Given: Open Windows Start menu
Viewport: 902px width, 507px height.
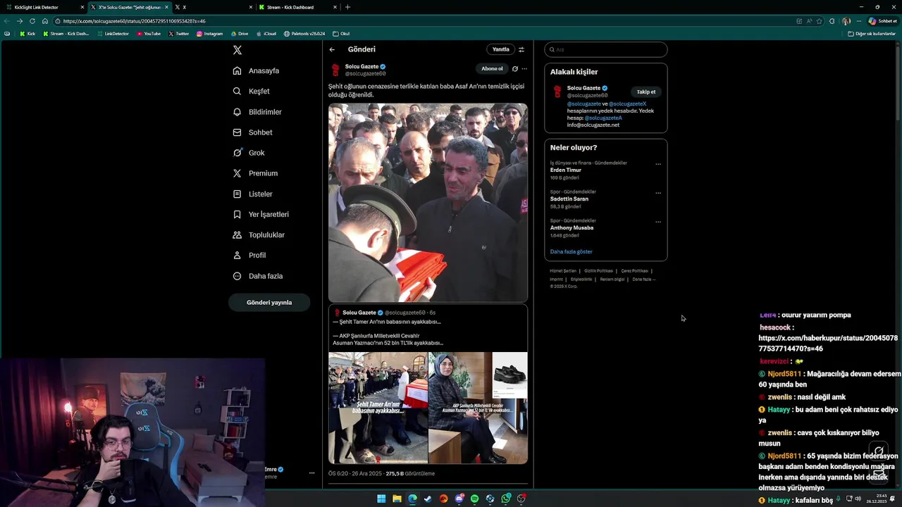Looking at the screenshot, I should coord(381,499).
